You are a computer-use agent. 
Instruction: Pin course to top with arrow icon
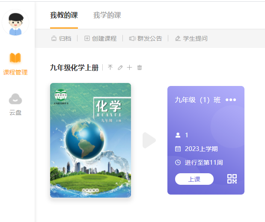pos(110,68)
